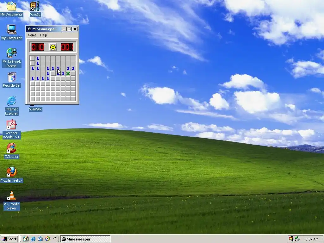Select the My Network Places icon
Screen dimensions: 324x243
click(x=12, y=58)
